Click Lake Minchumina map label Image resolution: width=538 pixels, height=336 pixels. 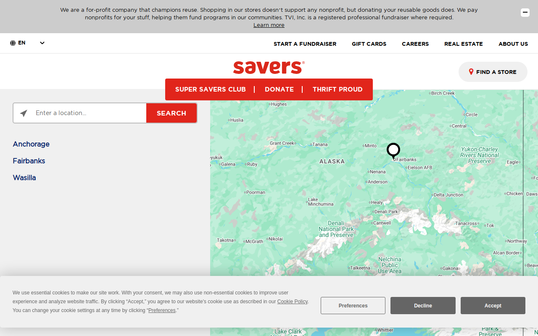(321, 202)
